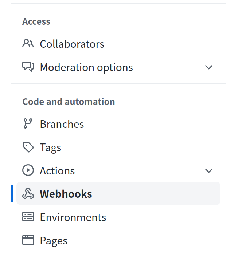Open the highlighted Webhooks item
This screenshot has width=242, height=260.
pyautogui.click(x=66, y=194)
